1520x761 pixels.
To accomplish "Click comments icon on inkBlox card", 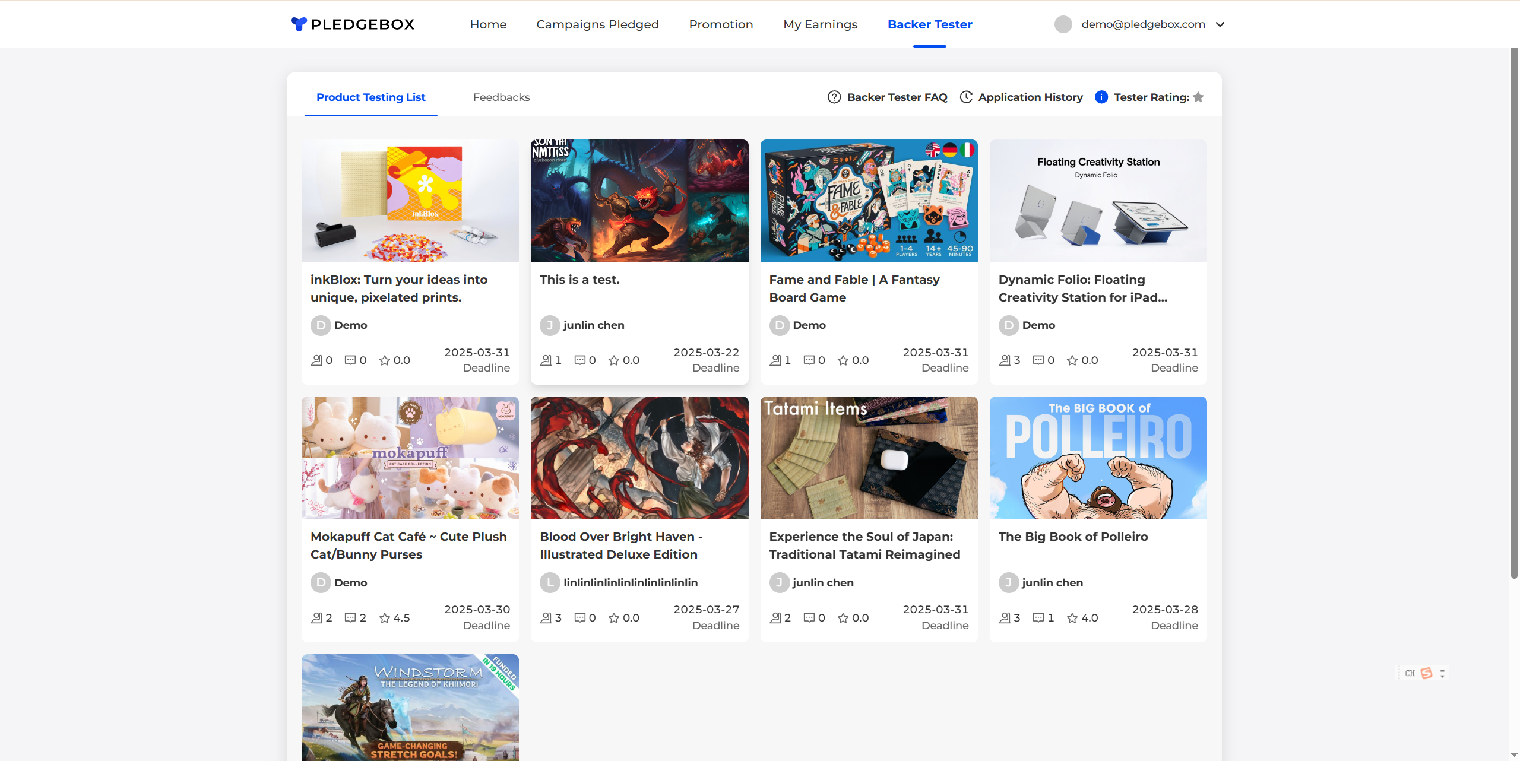I will 350,360.
